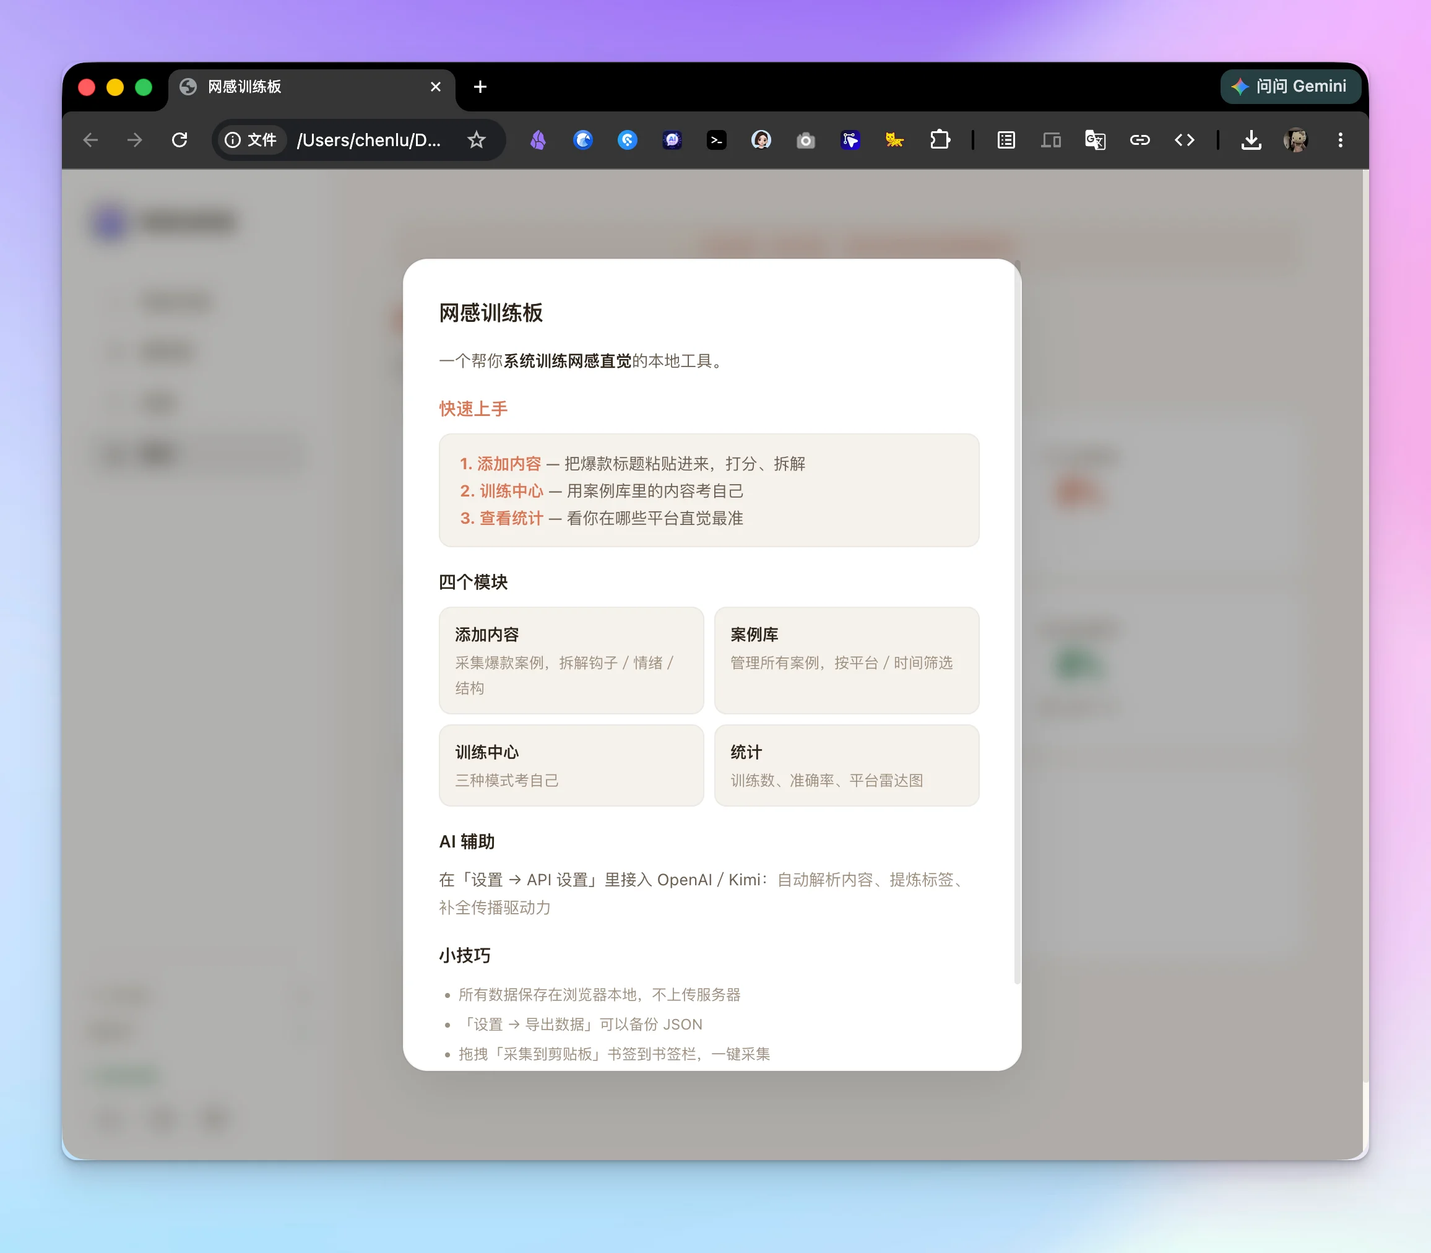This screenshot has width=1431, height=1253.
Task: Open the blue globe extension icon
Action: pos(582,140)
